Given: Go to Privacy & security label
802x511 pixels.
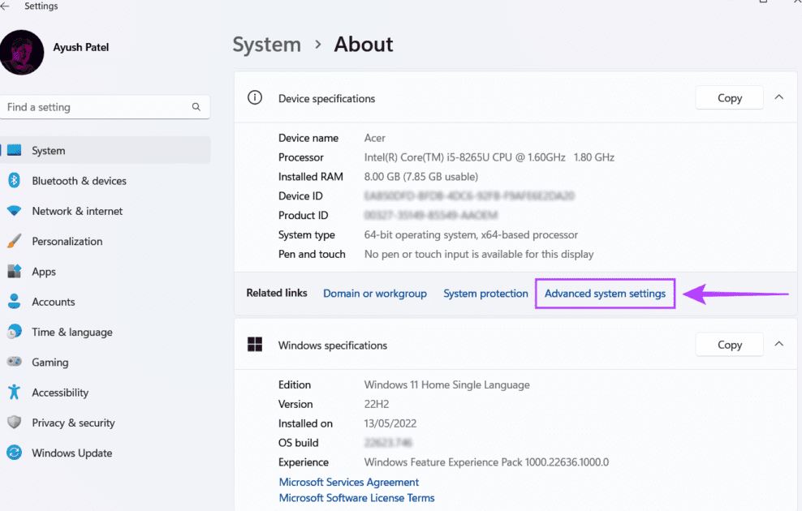Looking at the screenshot, I should [x=73, y=423].
